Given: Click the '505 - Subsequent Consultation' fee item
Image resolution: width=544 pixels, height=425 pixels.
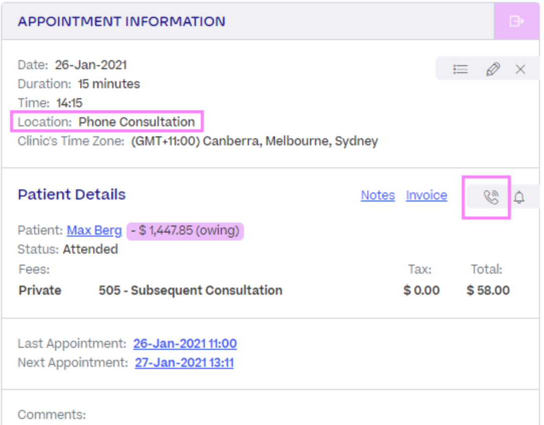Looking at the screenshot, I should pos(191,290).
